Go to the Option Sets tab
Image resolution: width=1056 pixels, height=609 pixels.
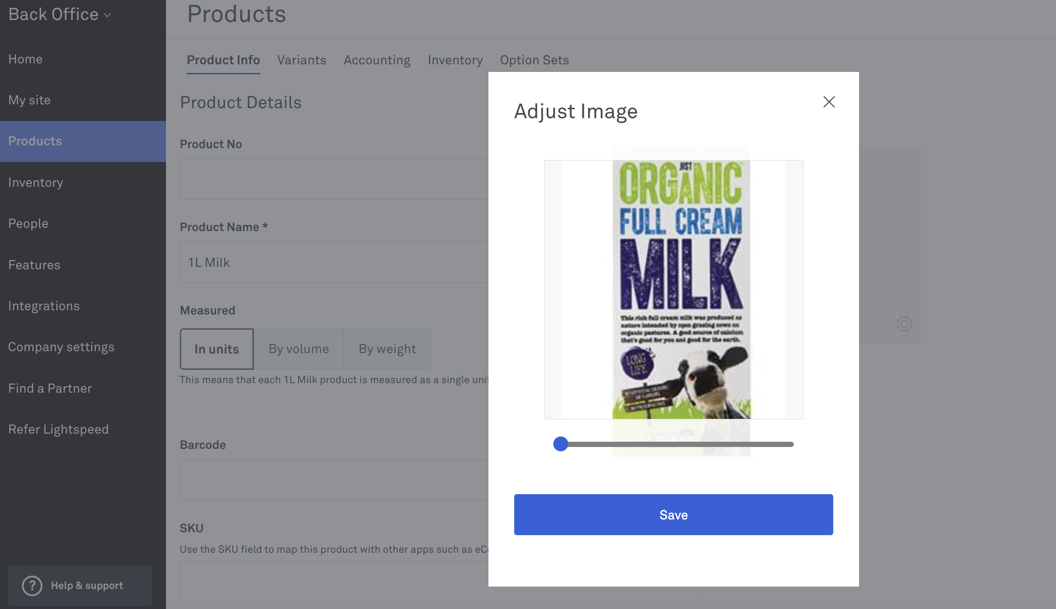tap(534, 60)
